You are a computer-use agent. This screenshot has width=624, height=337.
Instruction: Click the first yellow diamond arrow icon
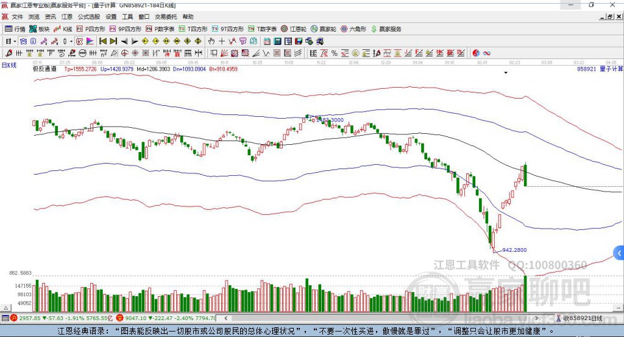pyautogui.click(x=145, y=41)
